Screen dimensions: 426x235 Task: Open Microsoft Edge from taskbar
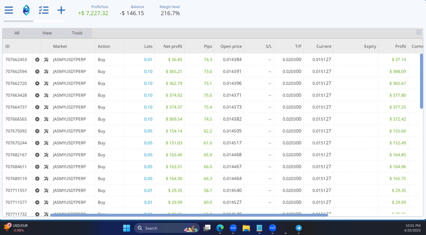[x=220, y=228]
